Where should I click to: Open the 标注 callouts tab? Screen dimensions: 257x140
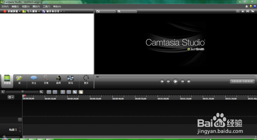pos(34,80)
